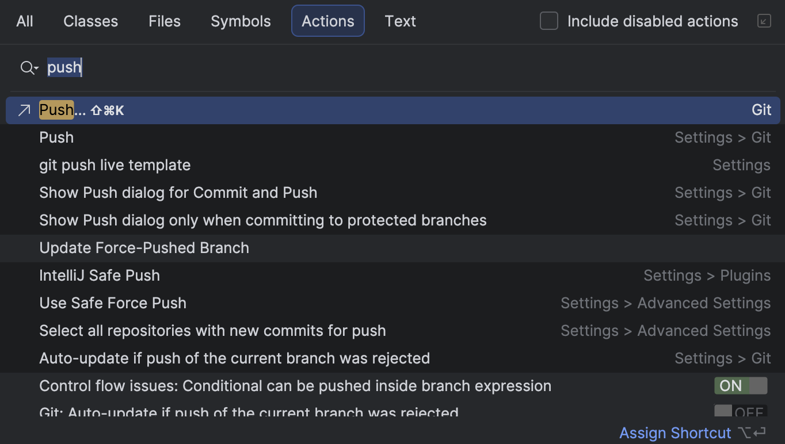Click the Assign Shortcut link
The height and width of the screenshot is (444, 785).
[x=675, y=432]
